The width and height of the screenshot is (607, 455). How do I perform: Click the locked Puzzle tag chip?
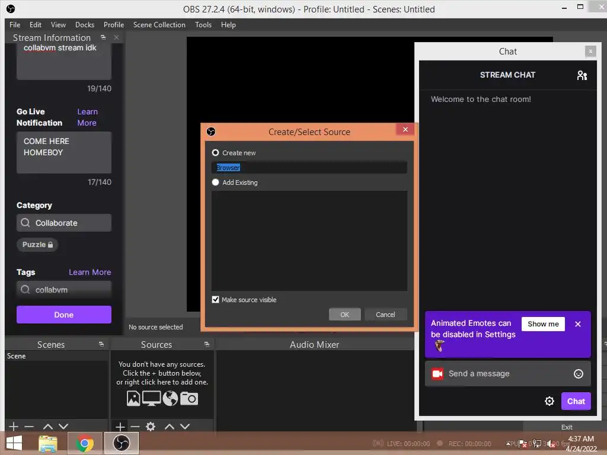point(37,245)
